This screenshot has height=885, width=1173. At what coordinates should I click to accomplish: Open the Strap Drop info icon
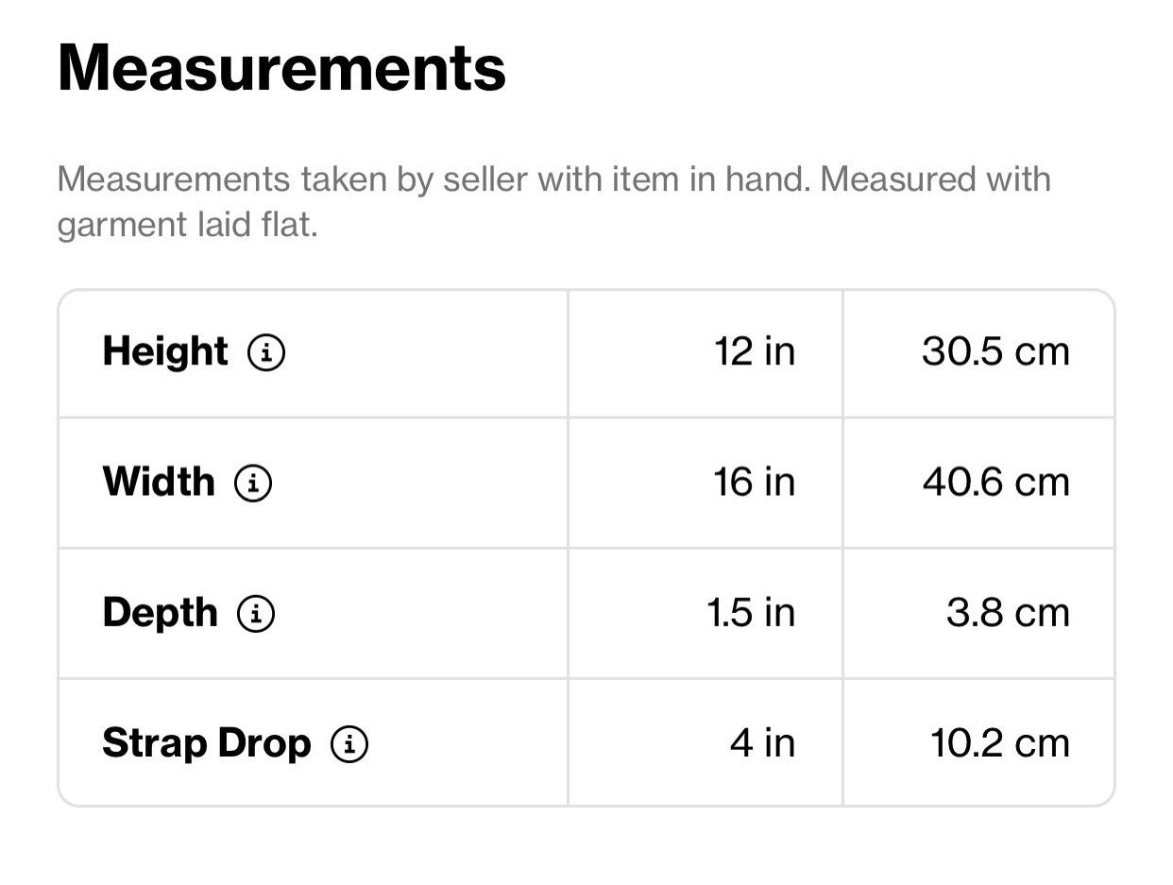[x=349, y=744]
